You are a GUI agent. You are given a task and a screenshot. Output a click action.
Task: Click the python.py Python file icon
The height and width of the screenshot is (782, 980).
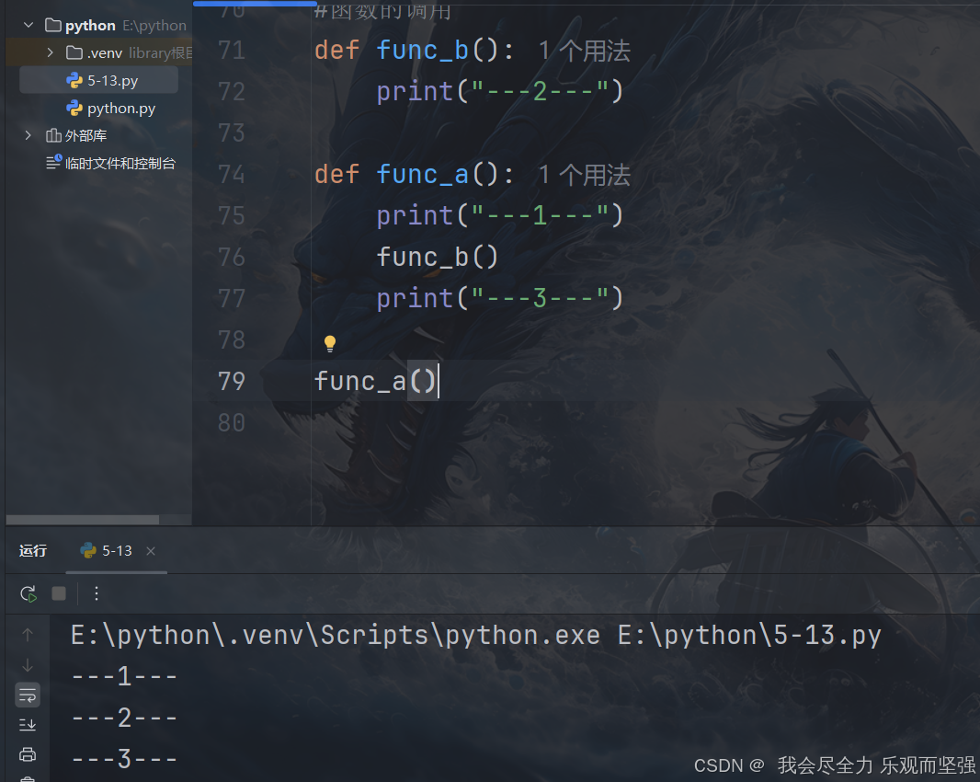pyautogui.click(x=74, y=109)
